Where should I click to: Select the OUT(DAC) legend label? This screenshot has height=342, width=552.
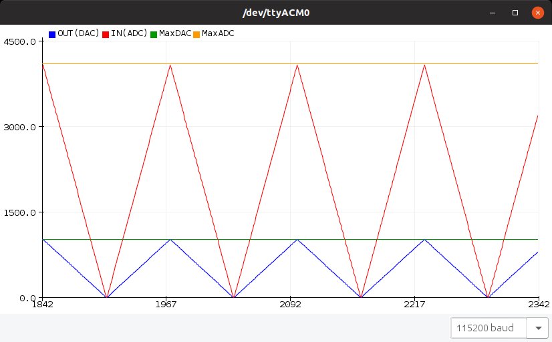pos(78,33)
